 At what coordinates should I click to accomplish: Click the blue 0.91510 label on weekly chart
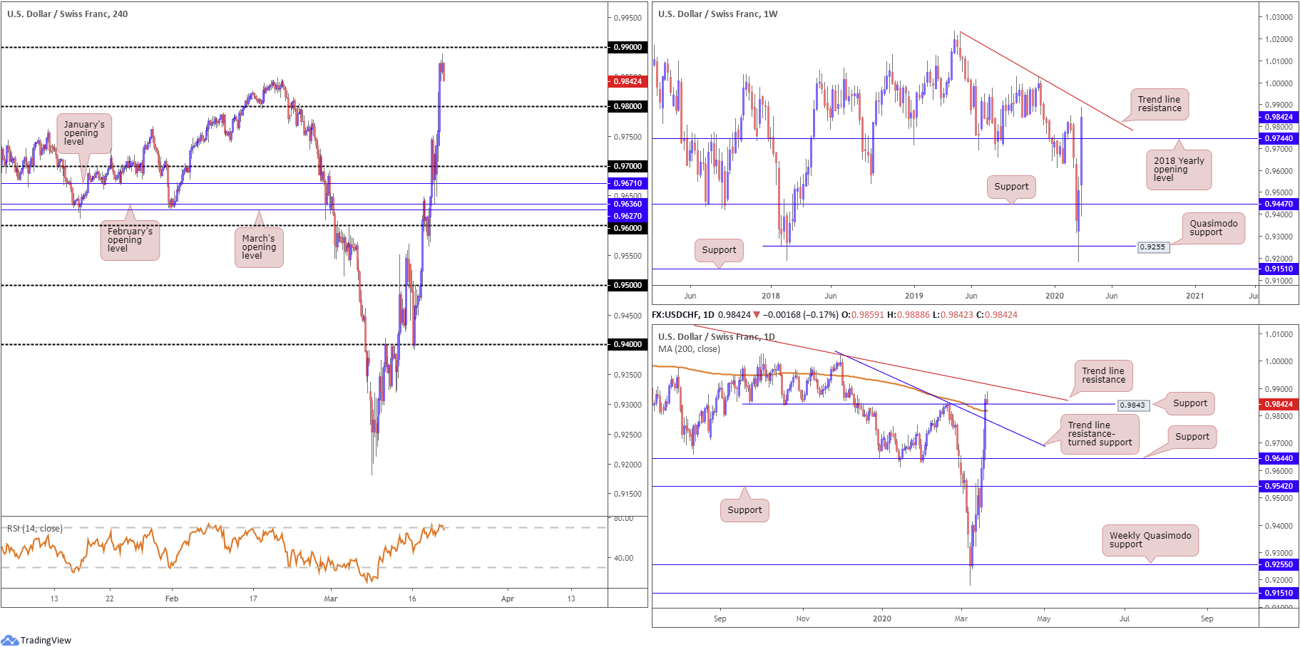1279,269
